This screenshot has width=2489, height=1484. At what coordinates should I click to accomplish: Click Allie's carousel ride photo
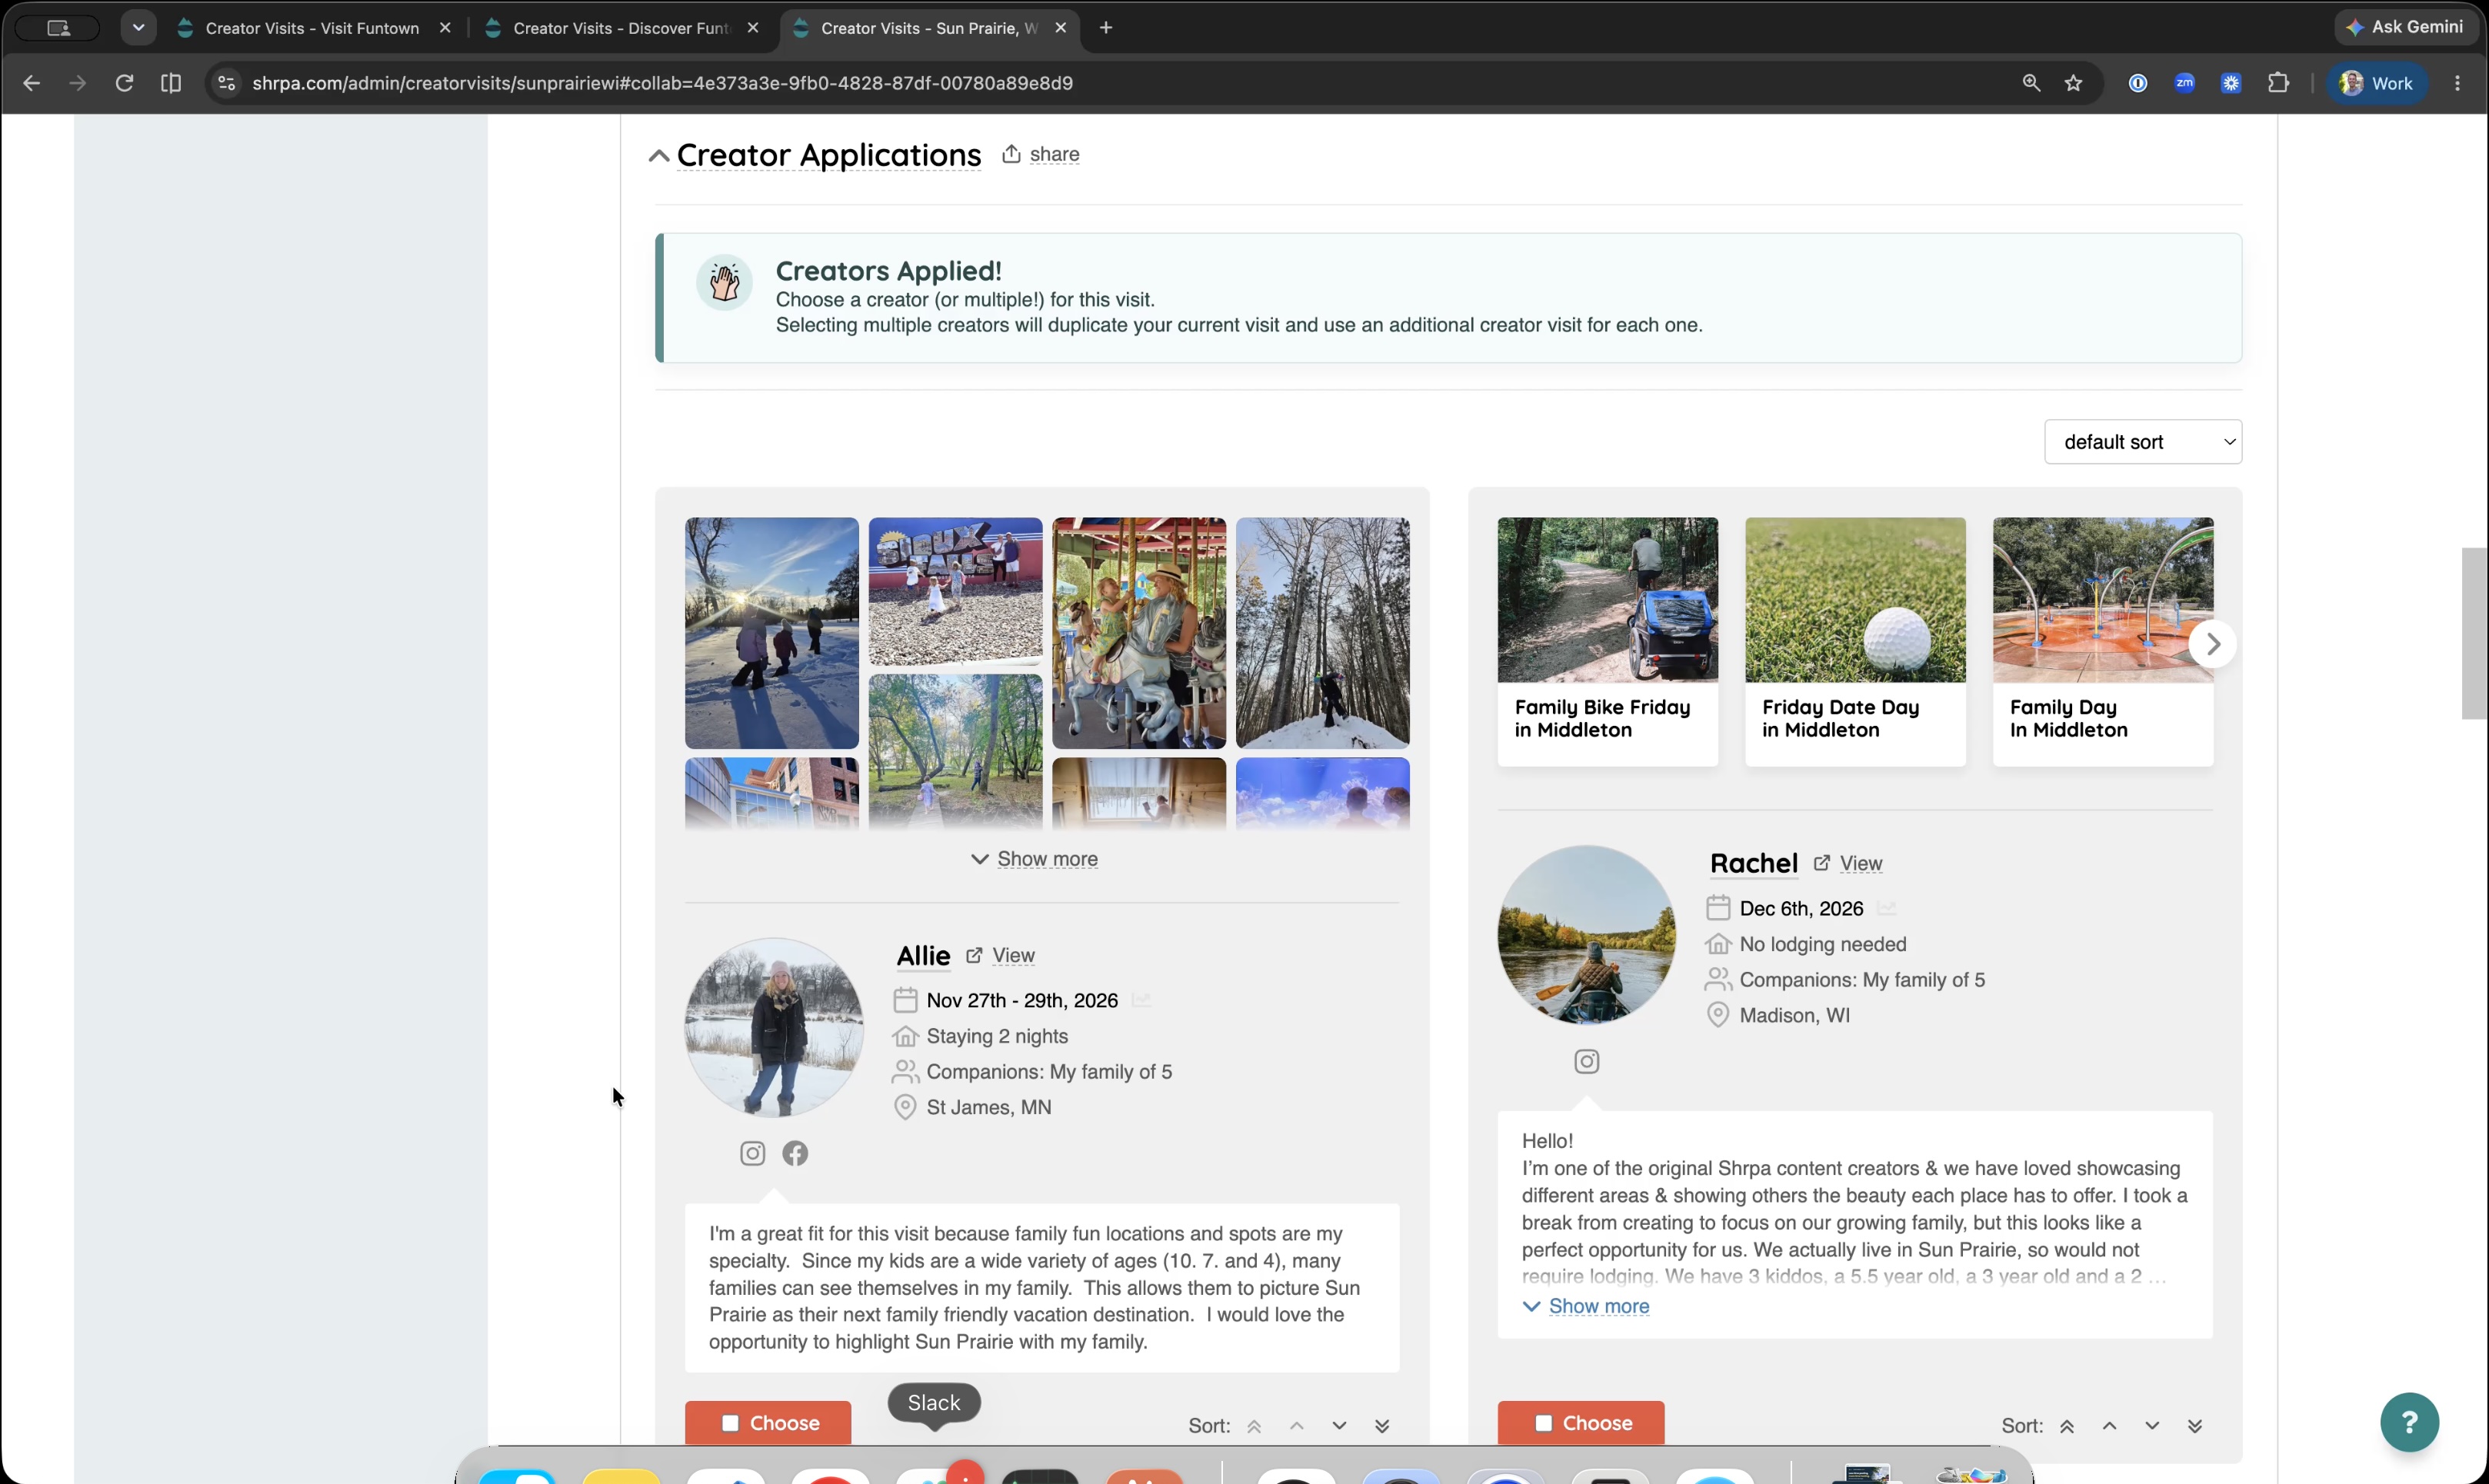(1138, 632)
